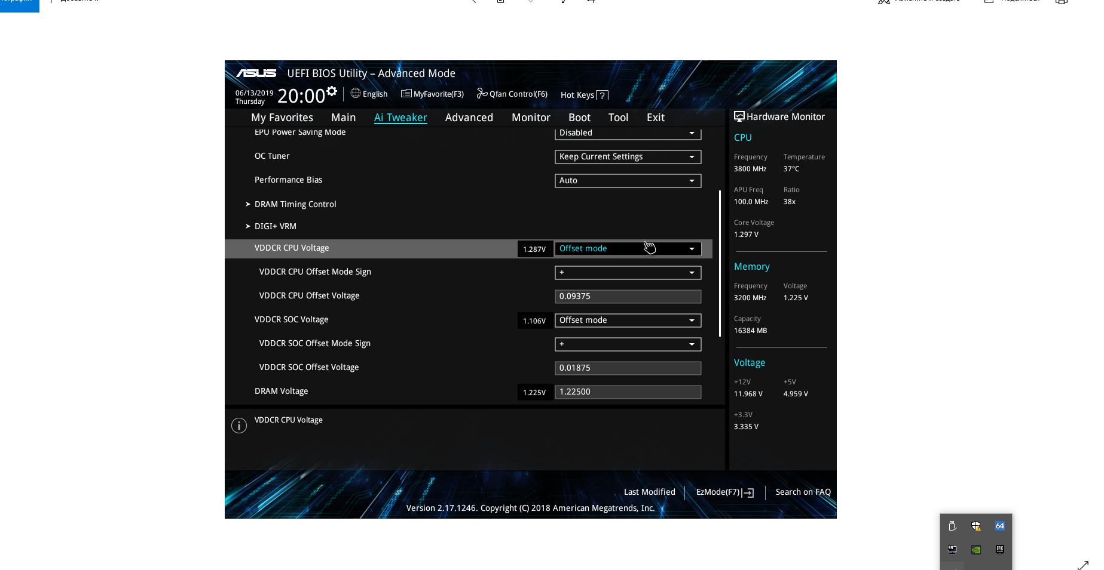Open VDDCR SOC Offset Mode Sign dropdown
Viewport: 1104px width, 570px height.
click(628, 344)
